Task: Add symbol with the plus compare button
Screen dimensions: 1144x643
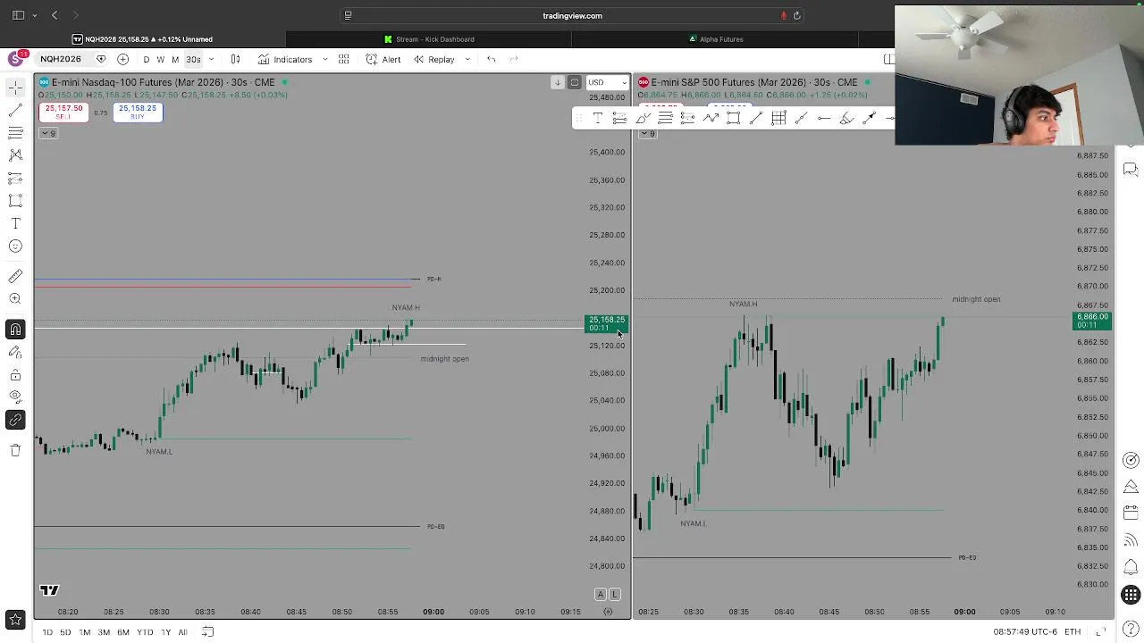Action: coord(122,59)
